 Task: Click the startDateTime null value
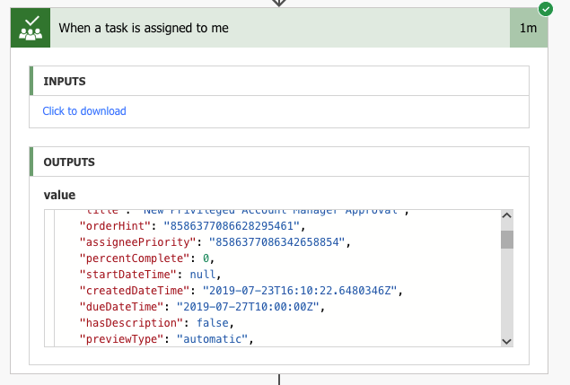pyautogui.click(x=203, y=275)
